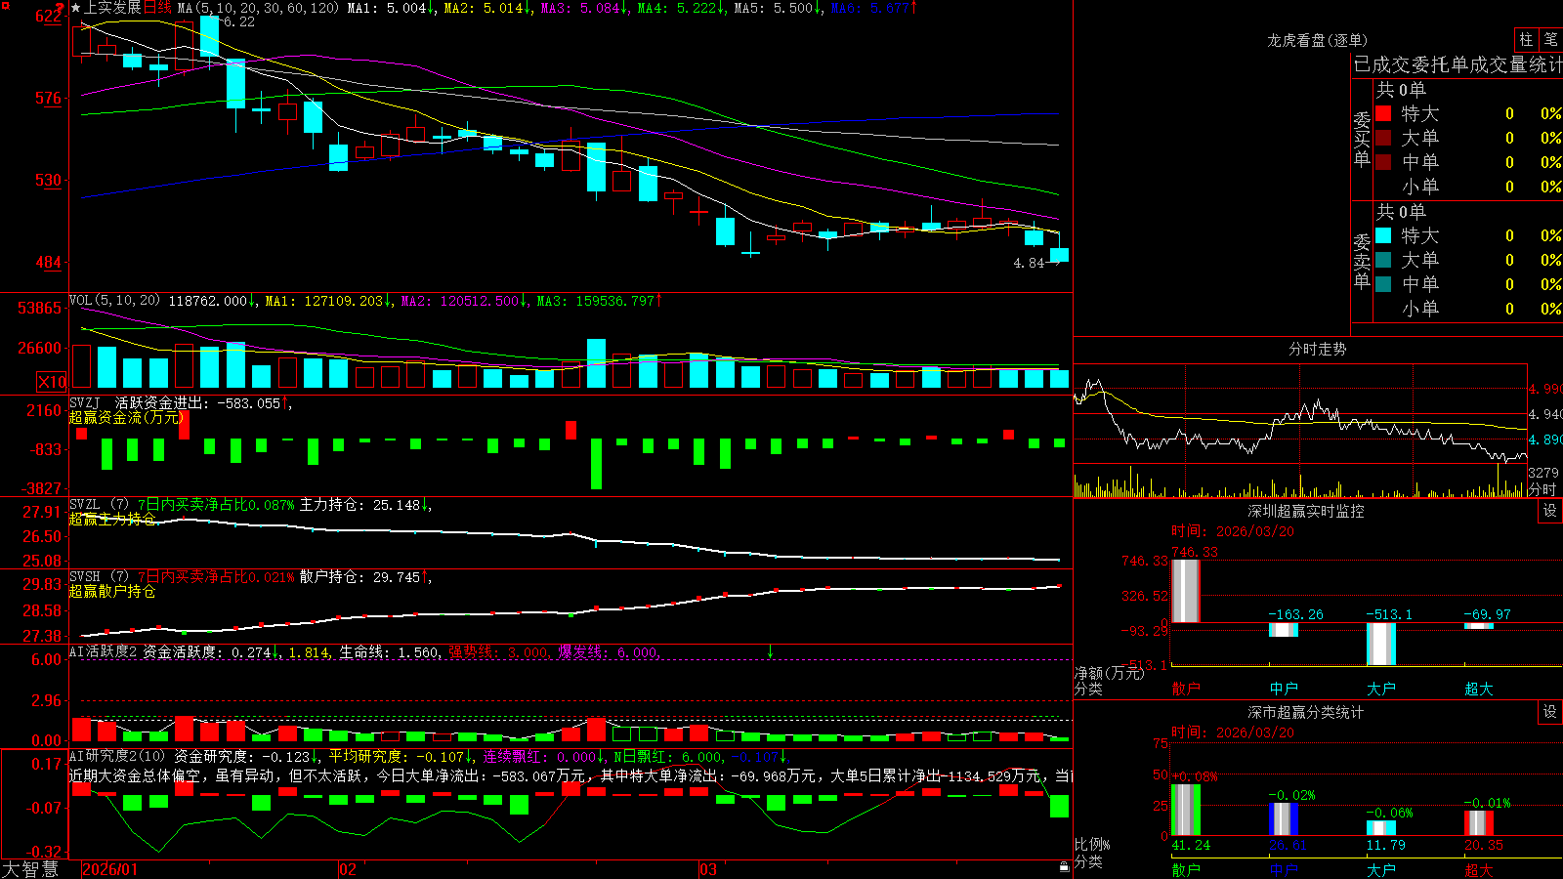Click the 超赢散户持仓 indicator label
The width and height of the screenshot is (1563, 879).
pos(112,592)
